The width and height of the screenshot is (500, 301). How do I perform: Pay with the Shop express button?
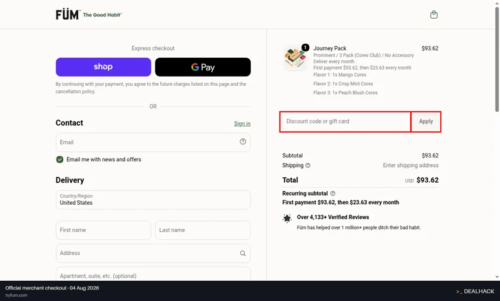click(x=104, y=67)
